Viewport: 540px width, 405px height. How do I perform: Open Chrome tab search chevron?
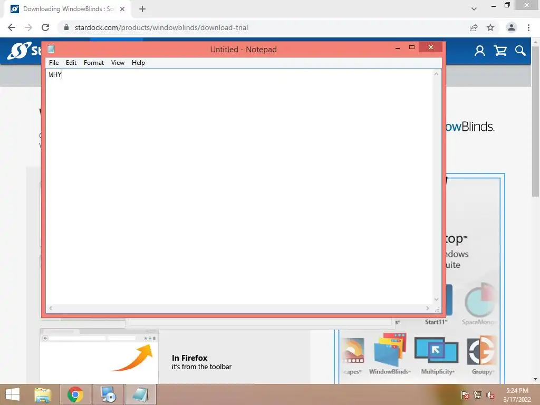pos(474,9)
